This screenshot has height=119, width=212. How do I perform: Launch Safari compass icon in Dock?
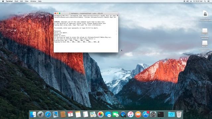click(48, 114)
